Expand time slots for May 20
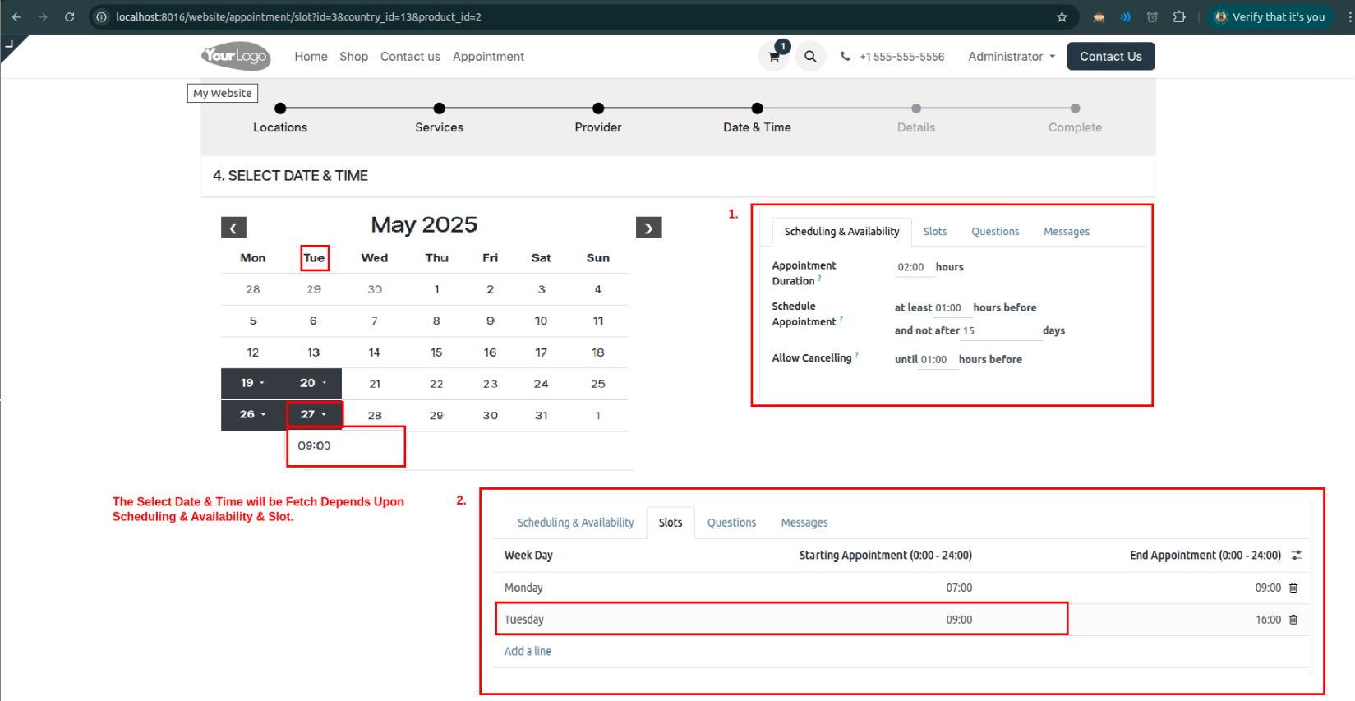The width and height of the screenshot is (1355, 701). (313, 383)
